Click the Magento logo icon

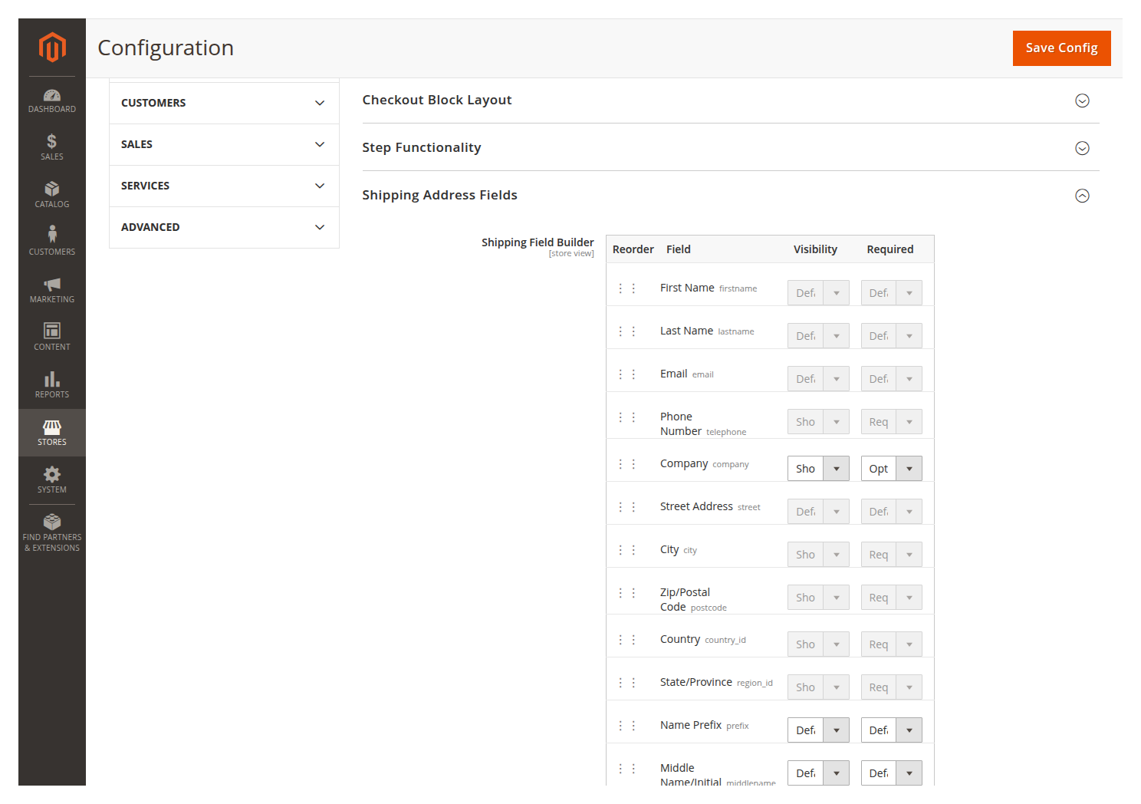click(x=52, y=47)
